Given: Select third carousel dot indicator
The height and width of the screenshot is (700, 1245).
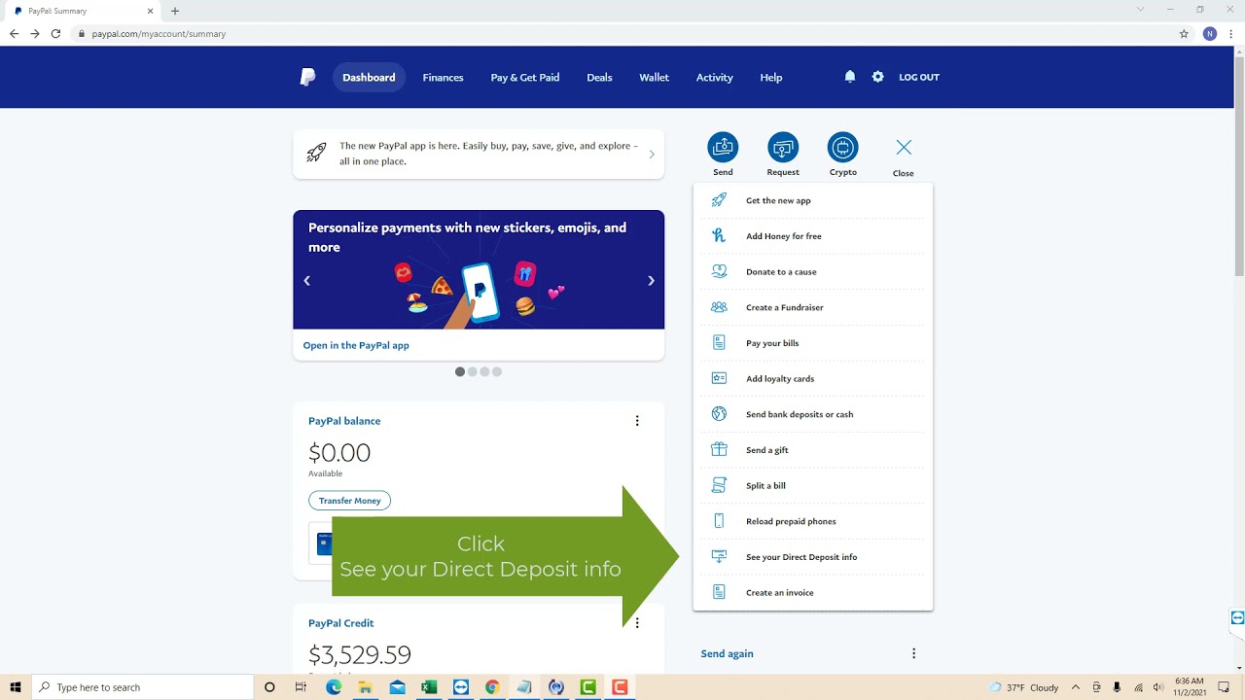Looking at the screenshot, I should pos(484,371).
